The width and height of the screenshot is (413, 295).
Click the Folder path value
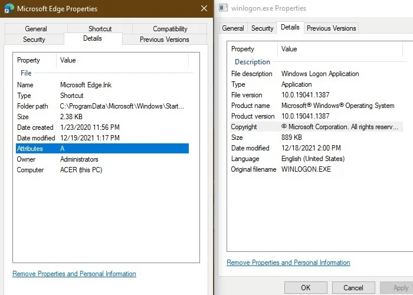[122, 106]
